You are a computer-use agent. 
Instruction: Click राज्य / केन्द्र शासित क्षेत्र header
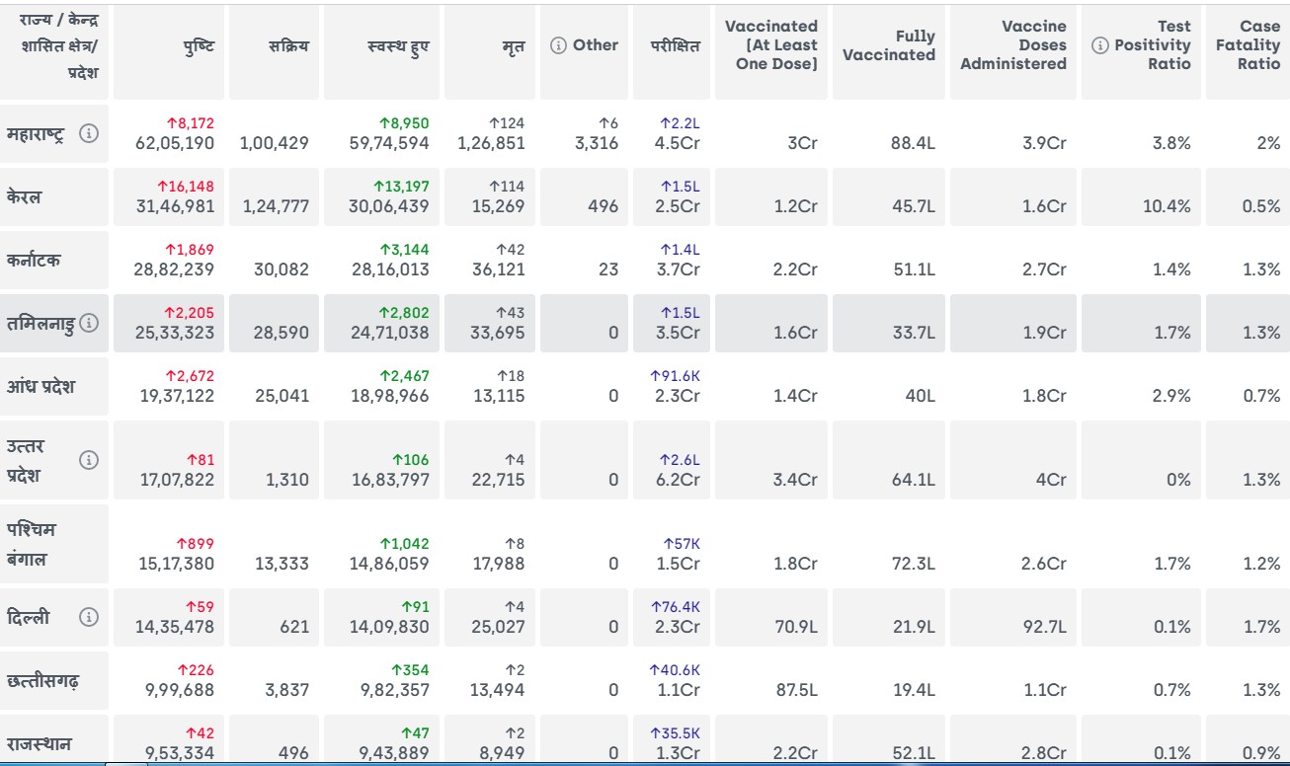click(x=59, y=46)
